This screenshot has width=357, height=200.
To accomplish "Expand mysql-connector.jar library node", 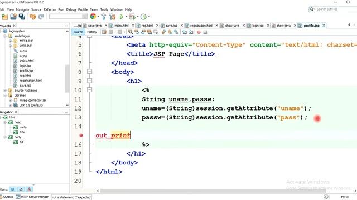I will click(x=10, y=100).
